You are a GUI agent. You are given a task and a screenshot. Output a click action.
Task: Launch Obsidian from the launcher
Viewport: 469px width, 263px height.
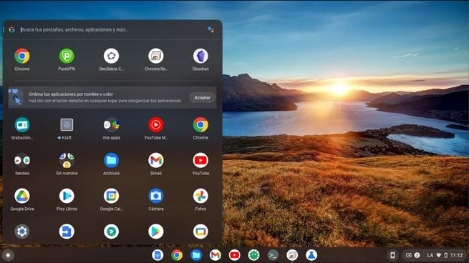pyautogui.click(x=200, y=56)
